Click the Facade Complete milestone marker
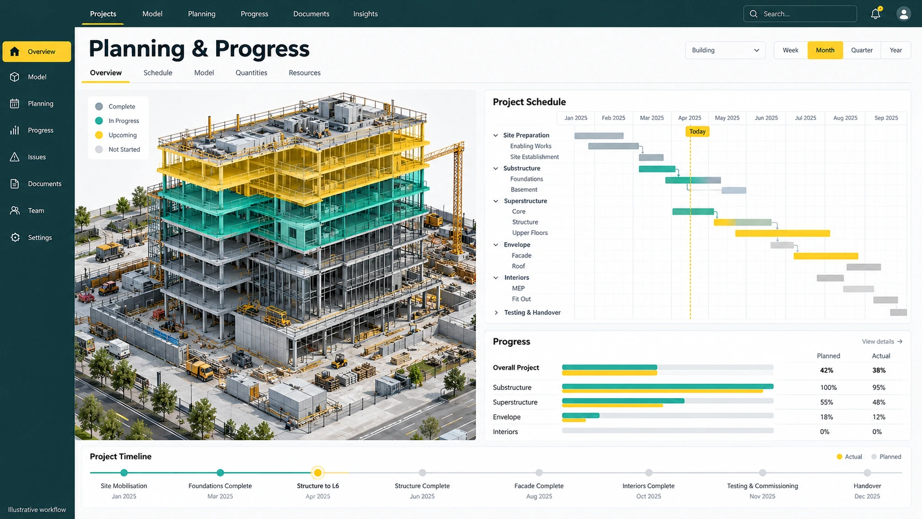The height and width of the screenshot is (519, 922). click(x=539, y=473)
